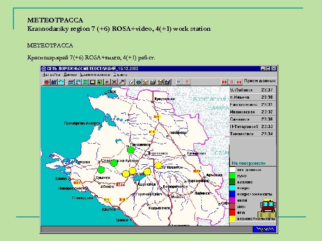Viewport: 322px width, 241px height.
Task: Click the red 'лед' legend swatch
Action: tap(232, 212)
